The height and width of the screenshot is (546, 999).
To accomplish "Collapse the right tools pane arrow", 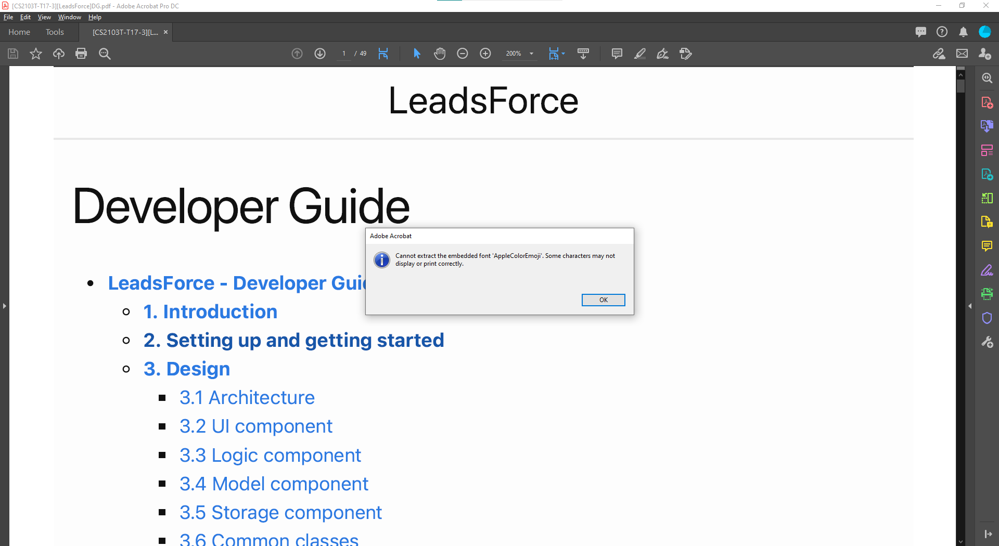I will click(x=970, y=306).
